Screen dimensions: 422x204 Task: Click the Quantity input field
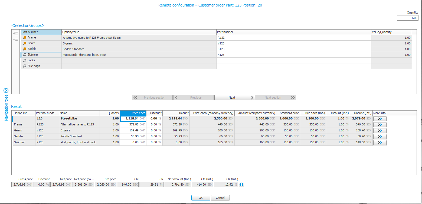407,18
